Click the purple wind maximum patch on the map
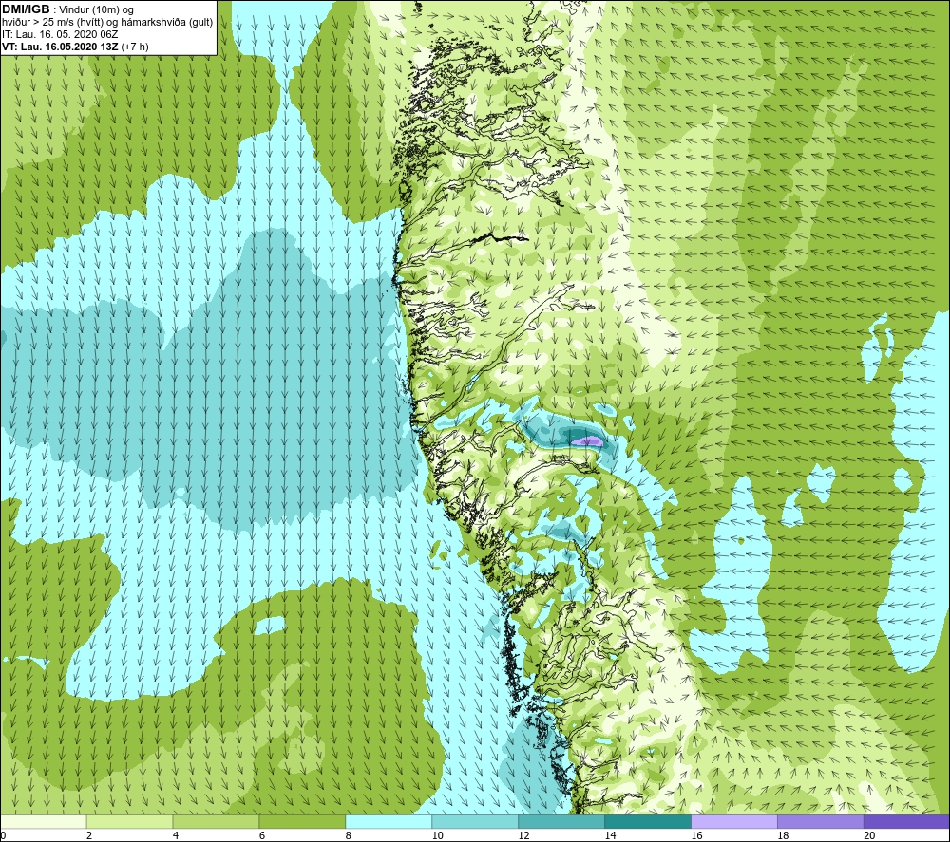950x842 pixels. point(588,441)
